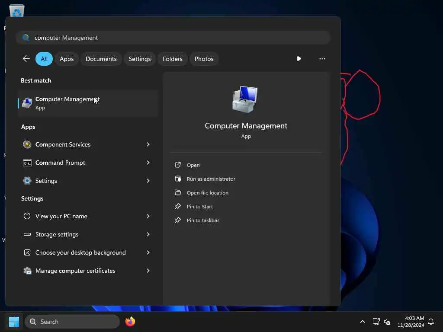
Task: Expand View your PC name chevron
Action: coord(148,216)
